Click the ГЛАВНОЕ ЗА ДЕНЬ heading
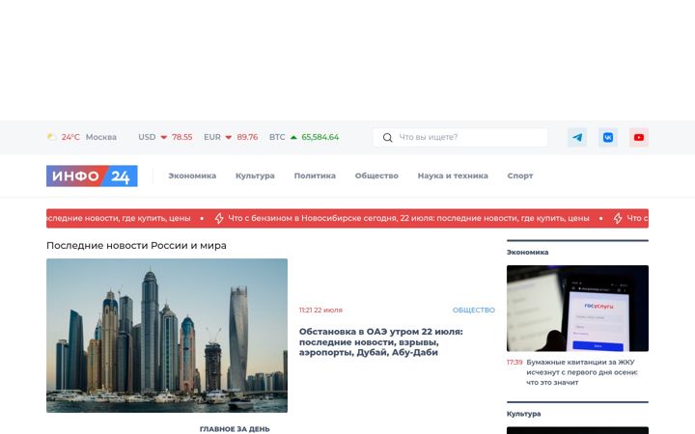Image resolution: width=695 pixels, height=434 pixels. (x=235, y=429)
